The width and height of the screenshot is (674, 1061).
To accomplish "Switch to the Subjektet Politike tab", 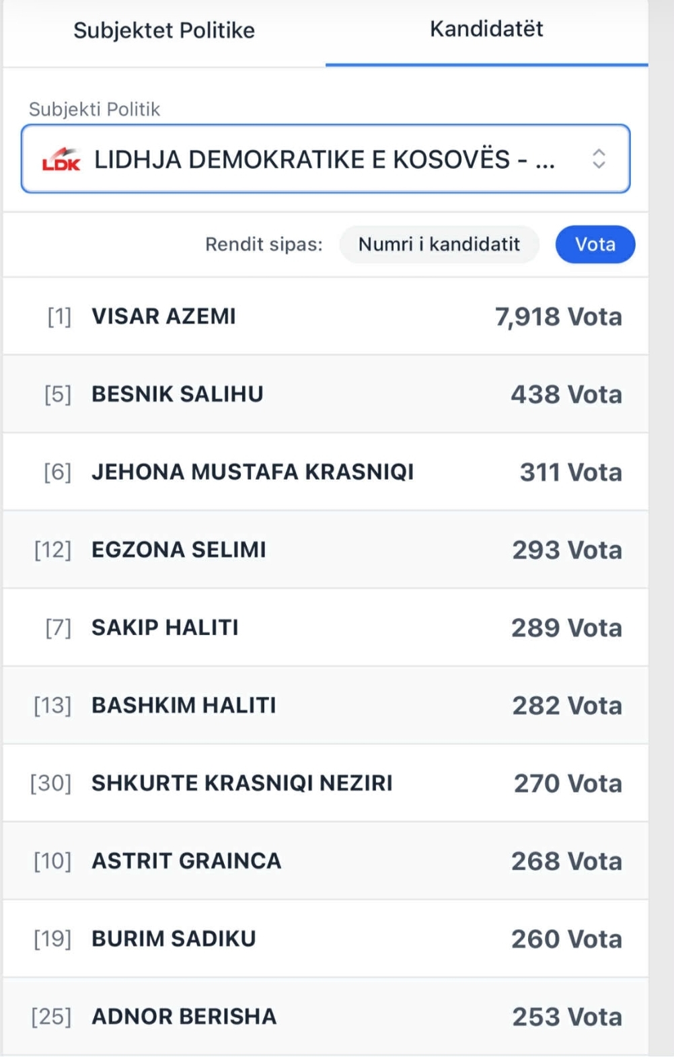I will [x=164, y=31].
